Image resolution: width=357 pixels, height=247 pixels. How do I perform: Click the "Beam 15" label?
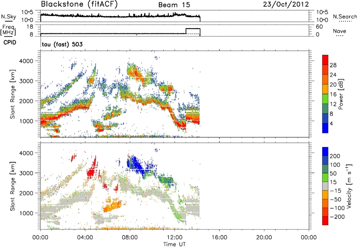tap(174, 5)
